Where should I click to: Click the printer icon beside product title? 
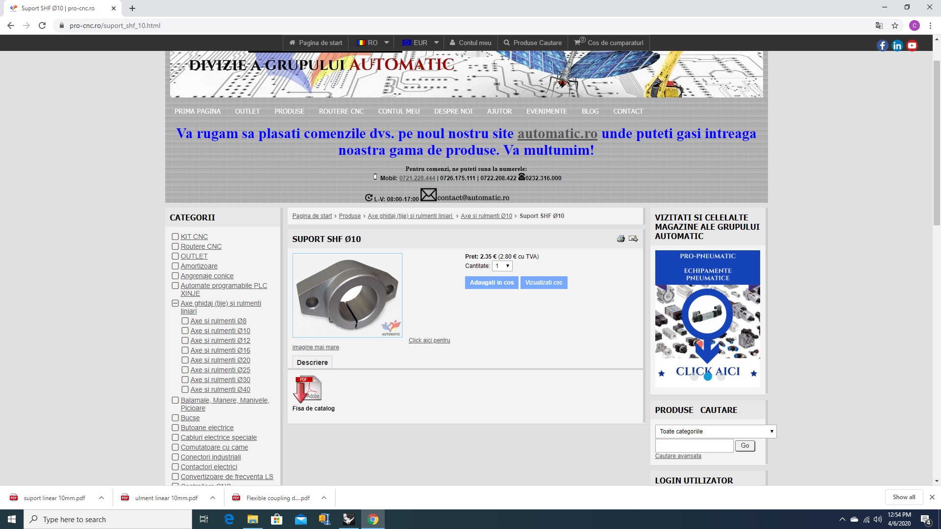(x=620, y=239)
